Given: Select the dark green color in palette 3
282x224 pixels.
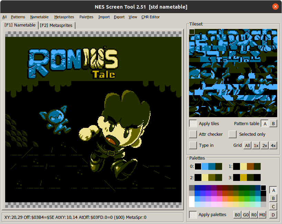Looking at the screenshot, I should pos(250,177).
